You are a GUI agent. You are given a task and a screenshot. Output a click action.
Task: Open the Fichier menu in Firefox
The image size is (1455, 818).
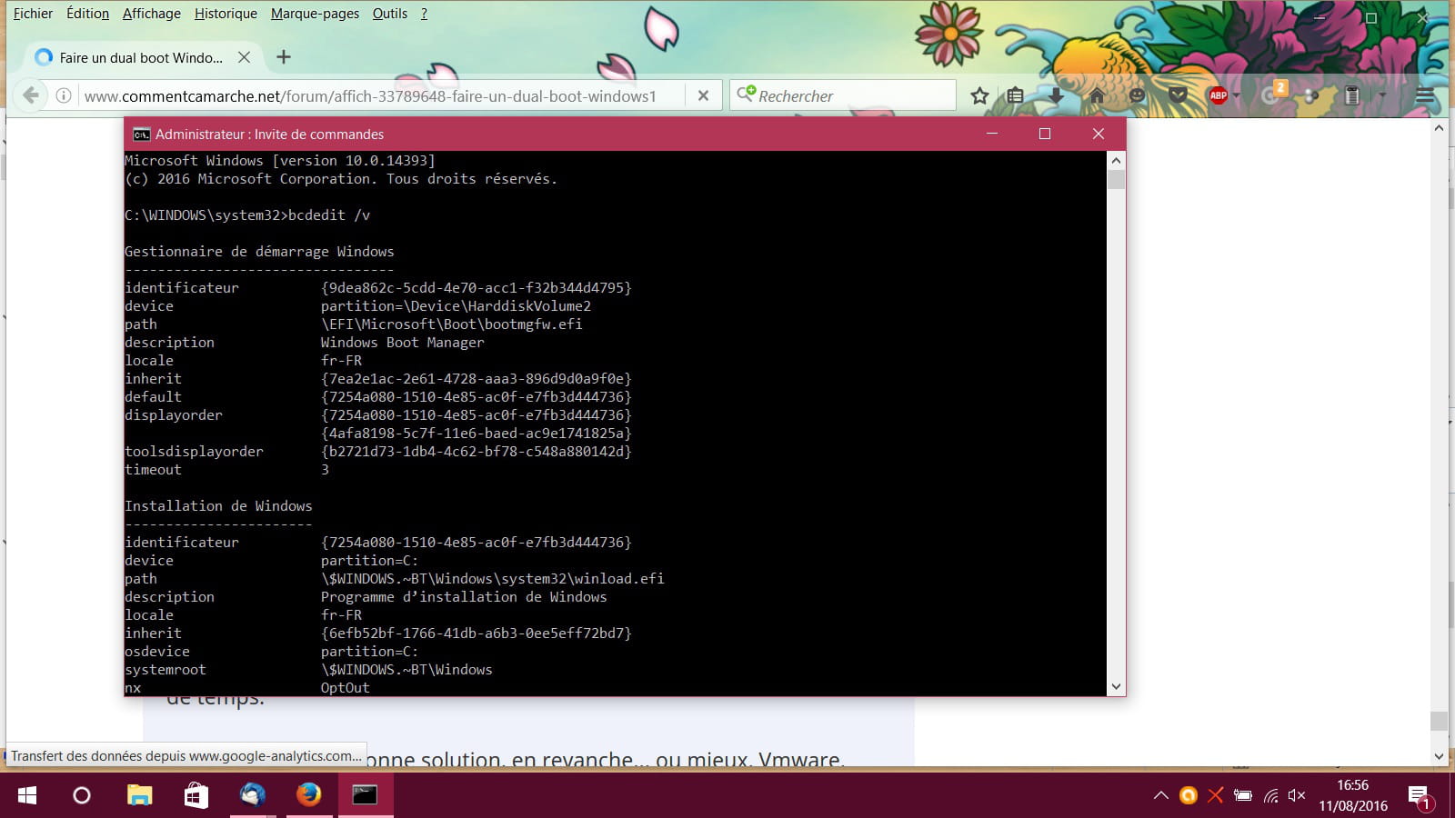click(x=33, y=14)
